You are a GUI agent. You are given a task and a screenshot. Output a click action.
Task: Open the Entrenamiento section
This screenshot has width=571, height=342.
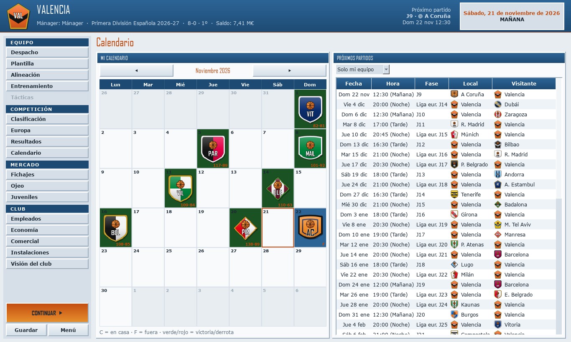coord(47,86)
